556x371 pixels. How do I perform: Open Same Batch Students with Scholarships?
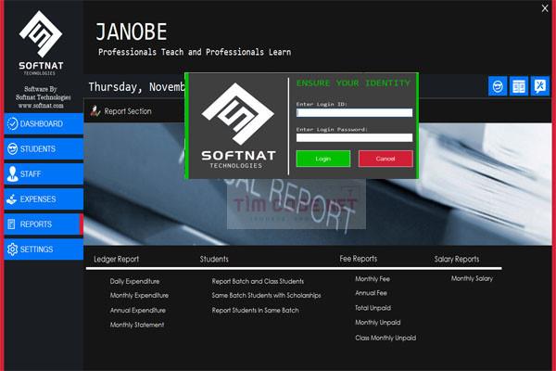pos(266,295)
